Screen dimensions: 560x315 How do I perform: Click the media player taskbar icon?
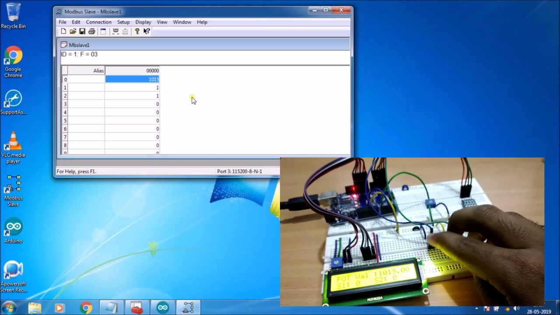59,308
